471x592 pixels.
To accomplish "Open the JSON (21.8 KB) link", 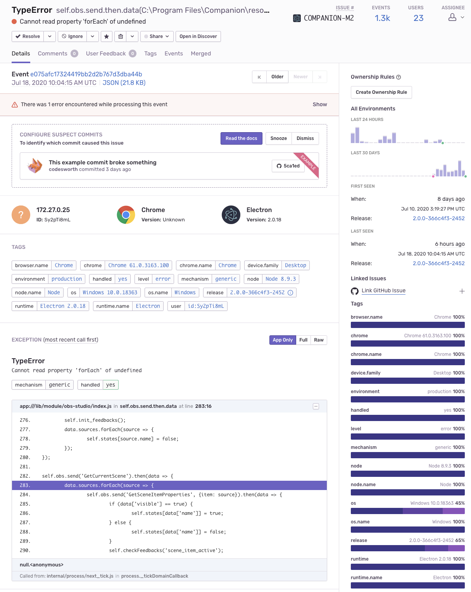I will point(124,83).
